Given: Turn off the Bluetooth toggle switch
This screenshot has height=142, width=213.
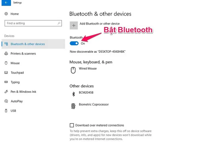Looking at the screenshot, I should point(74,43).
